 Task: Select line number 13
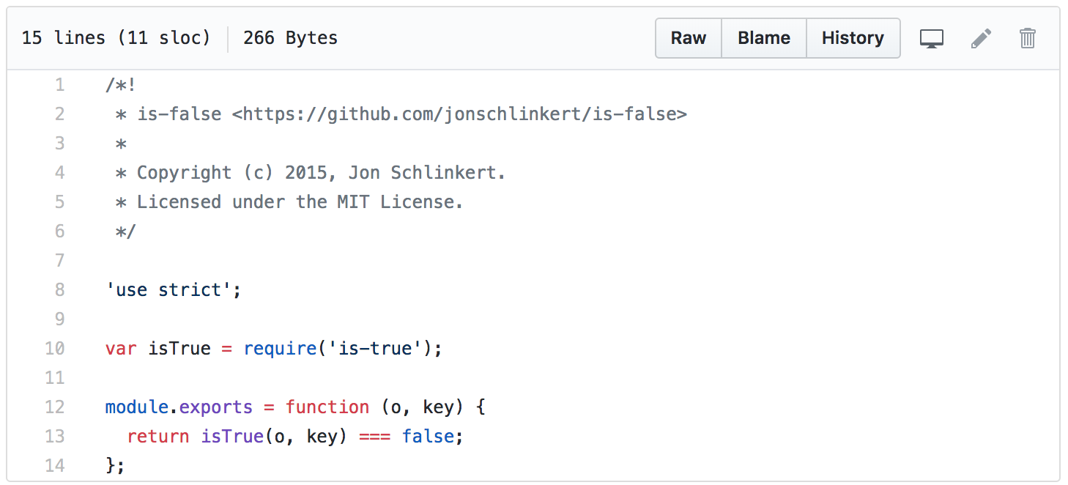point(55,437)
